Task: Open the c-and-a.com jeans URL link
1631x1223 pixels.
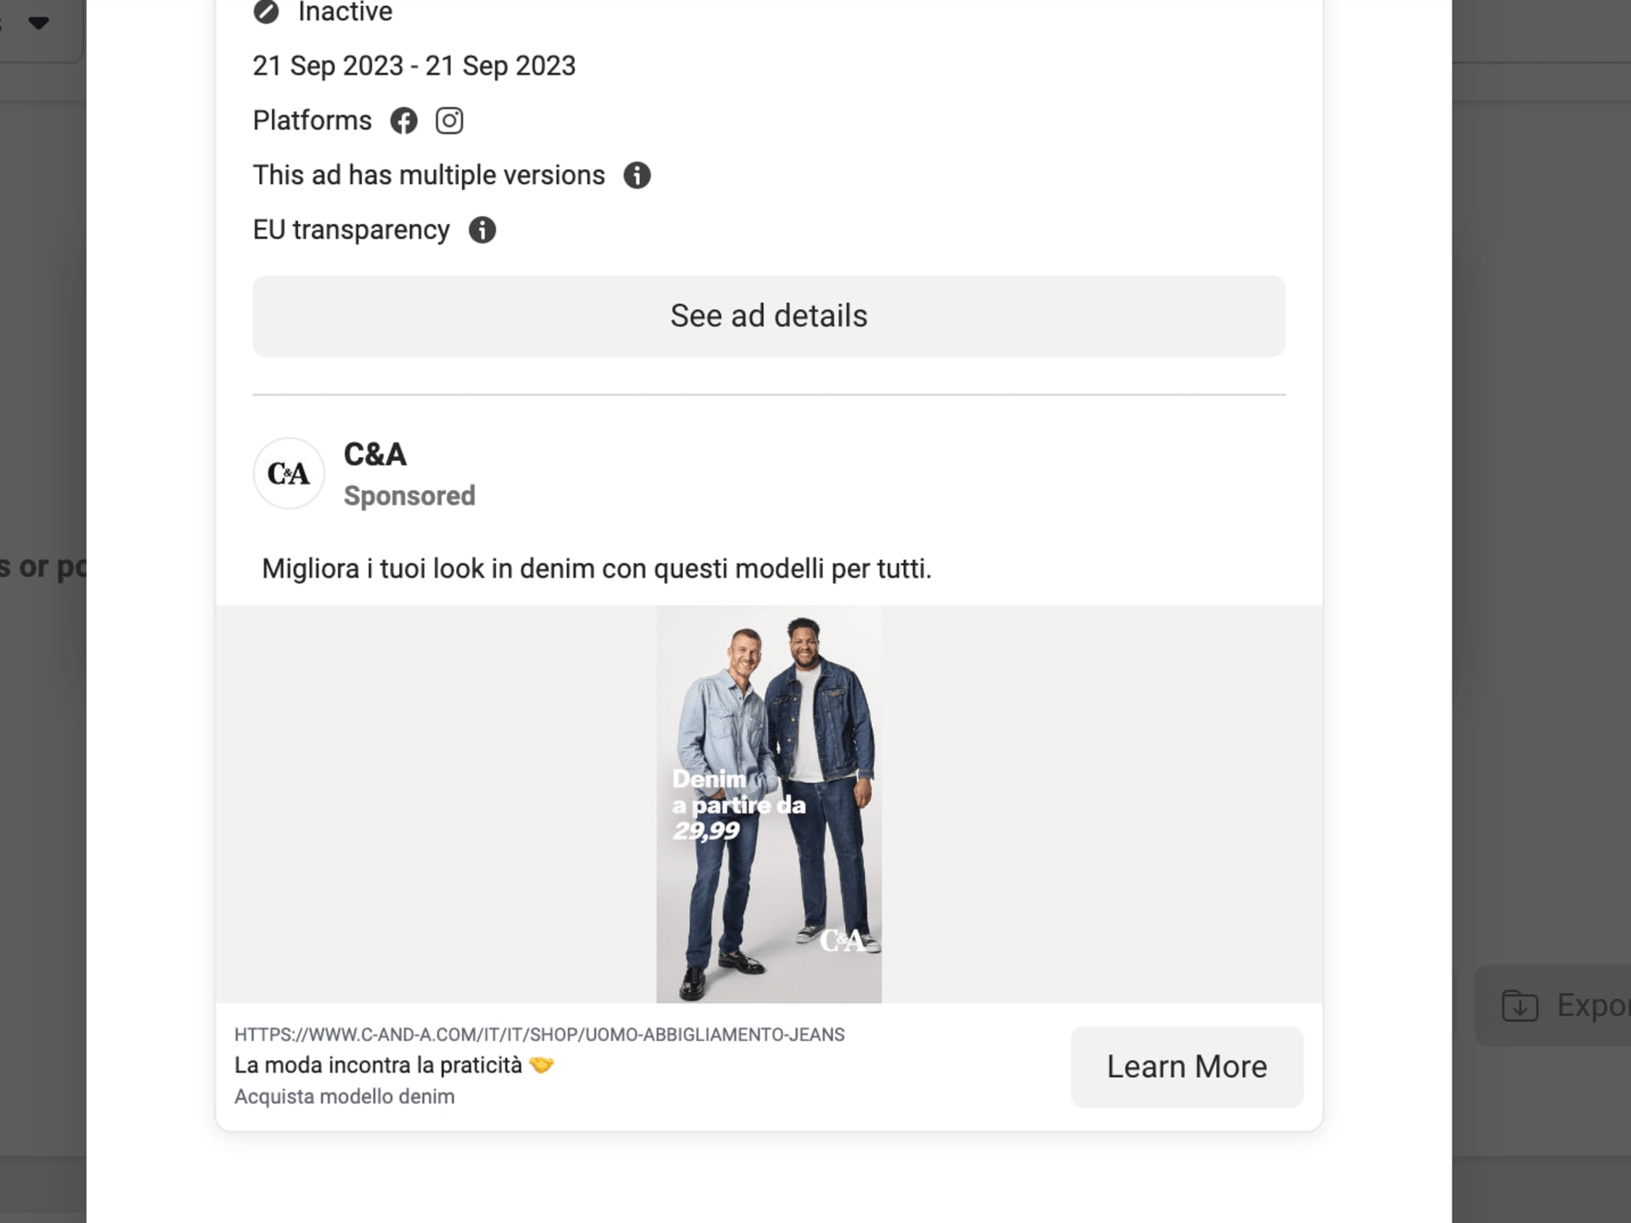Action: coord(539,1034)
